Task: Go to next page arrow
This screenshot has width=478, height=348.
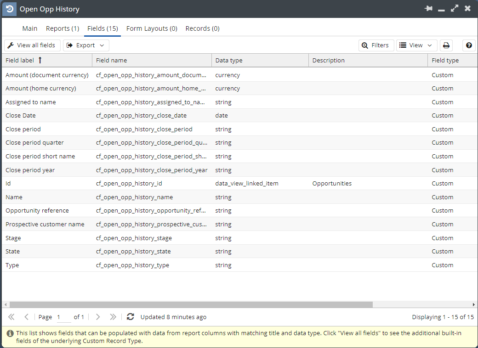Action: pos(98,317)
